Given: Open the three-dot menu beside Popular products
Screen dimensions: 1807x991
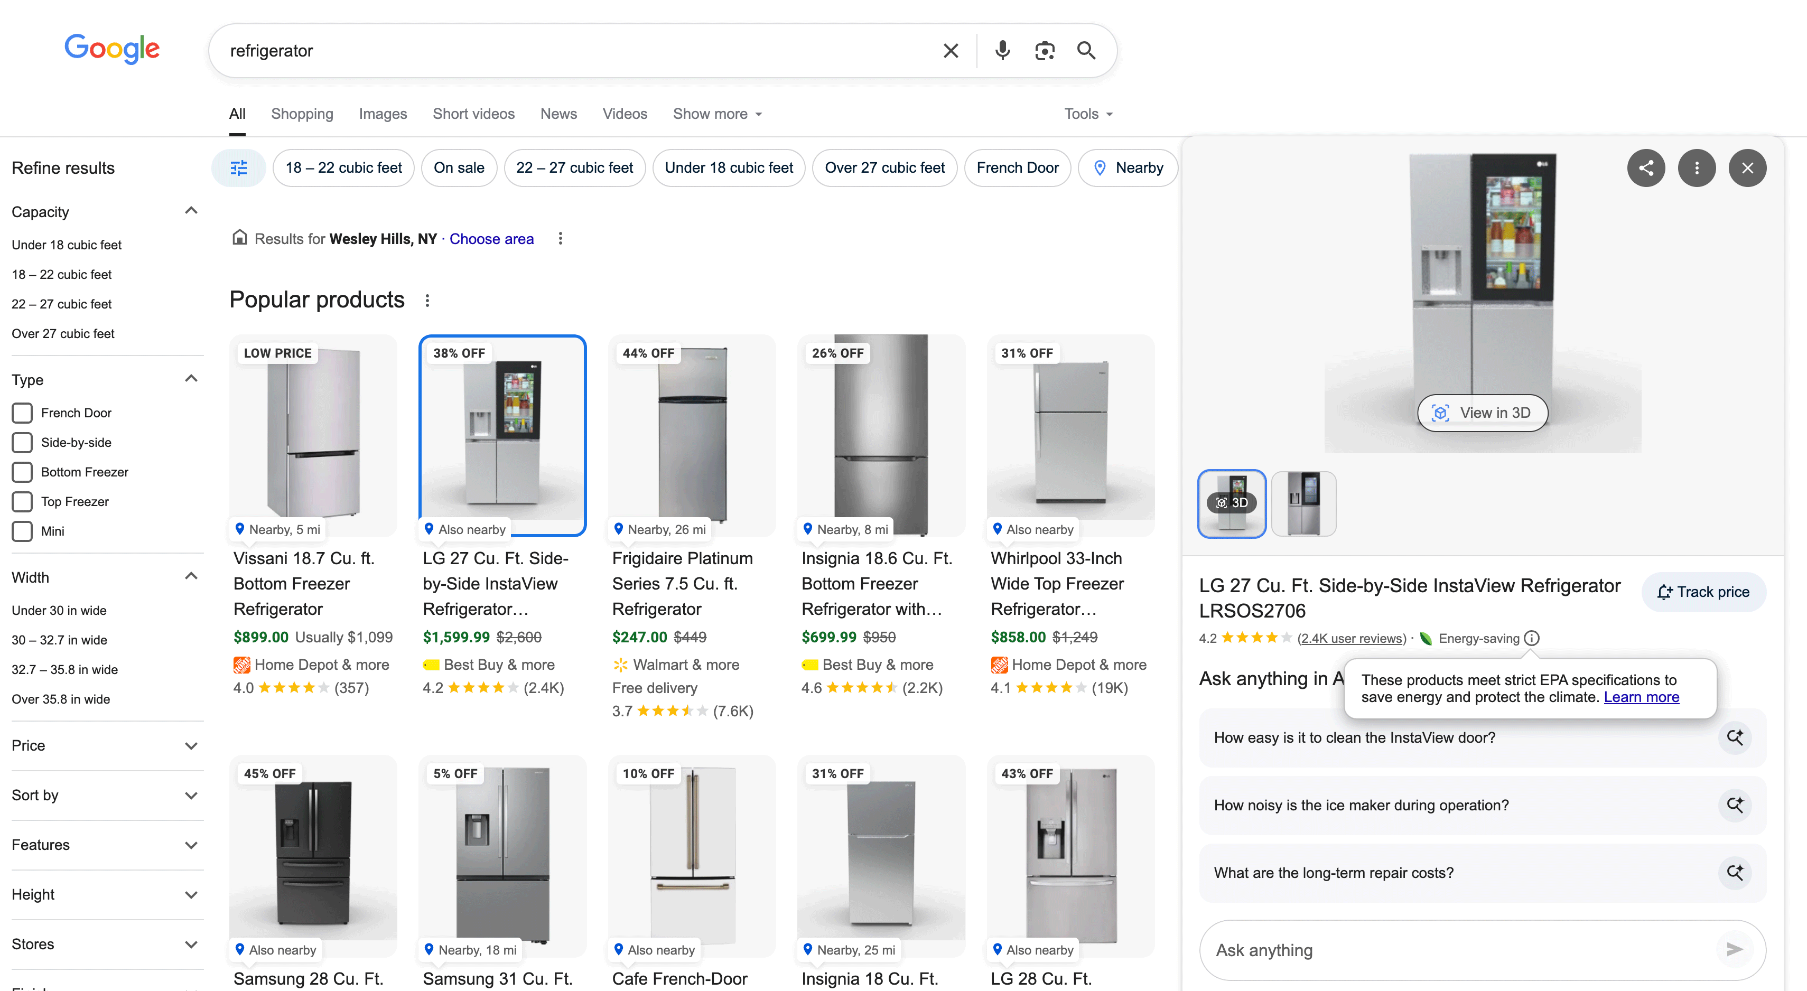Looking at the screenshot, I should (x=428, y=300).
